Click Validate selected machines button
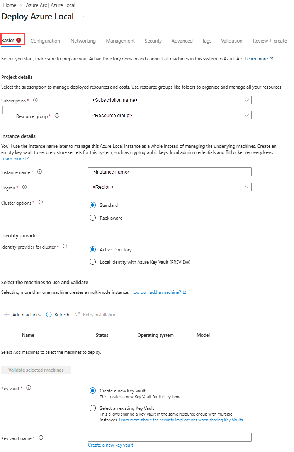 pyautogui.click(x=36, y=370)
